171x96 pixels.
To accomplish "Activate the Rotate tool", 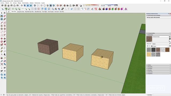I will point(2,42).
